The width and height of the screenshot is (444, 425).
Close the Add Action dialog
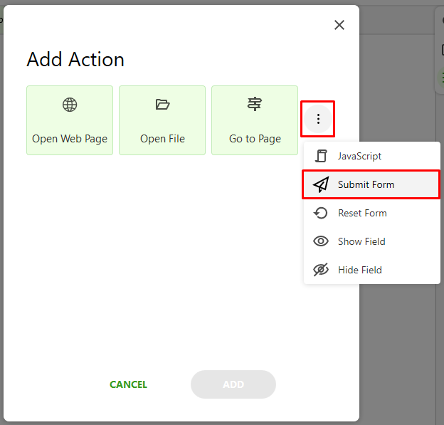tap(339, 25)
